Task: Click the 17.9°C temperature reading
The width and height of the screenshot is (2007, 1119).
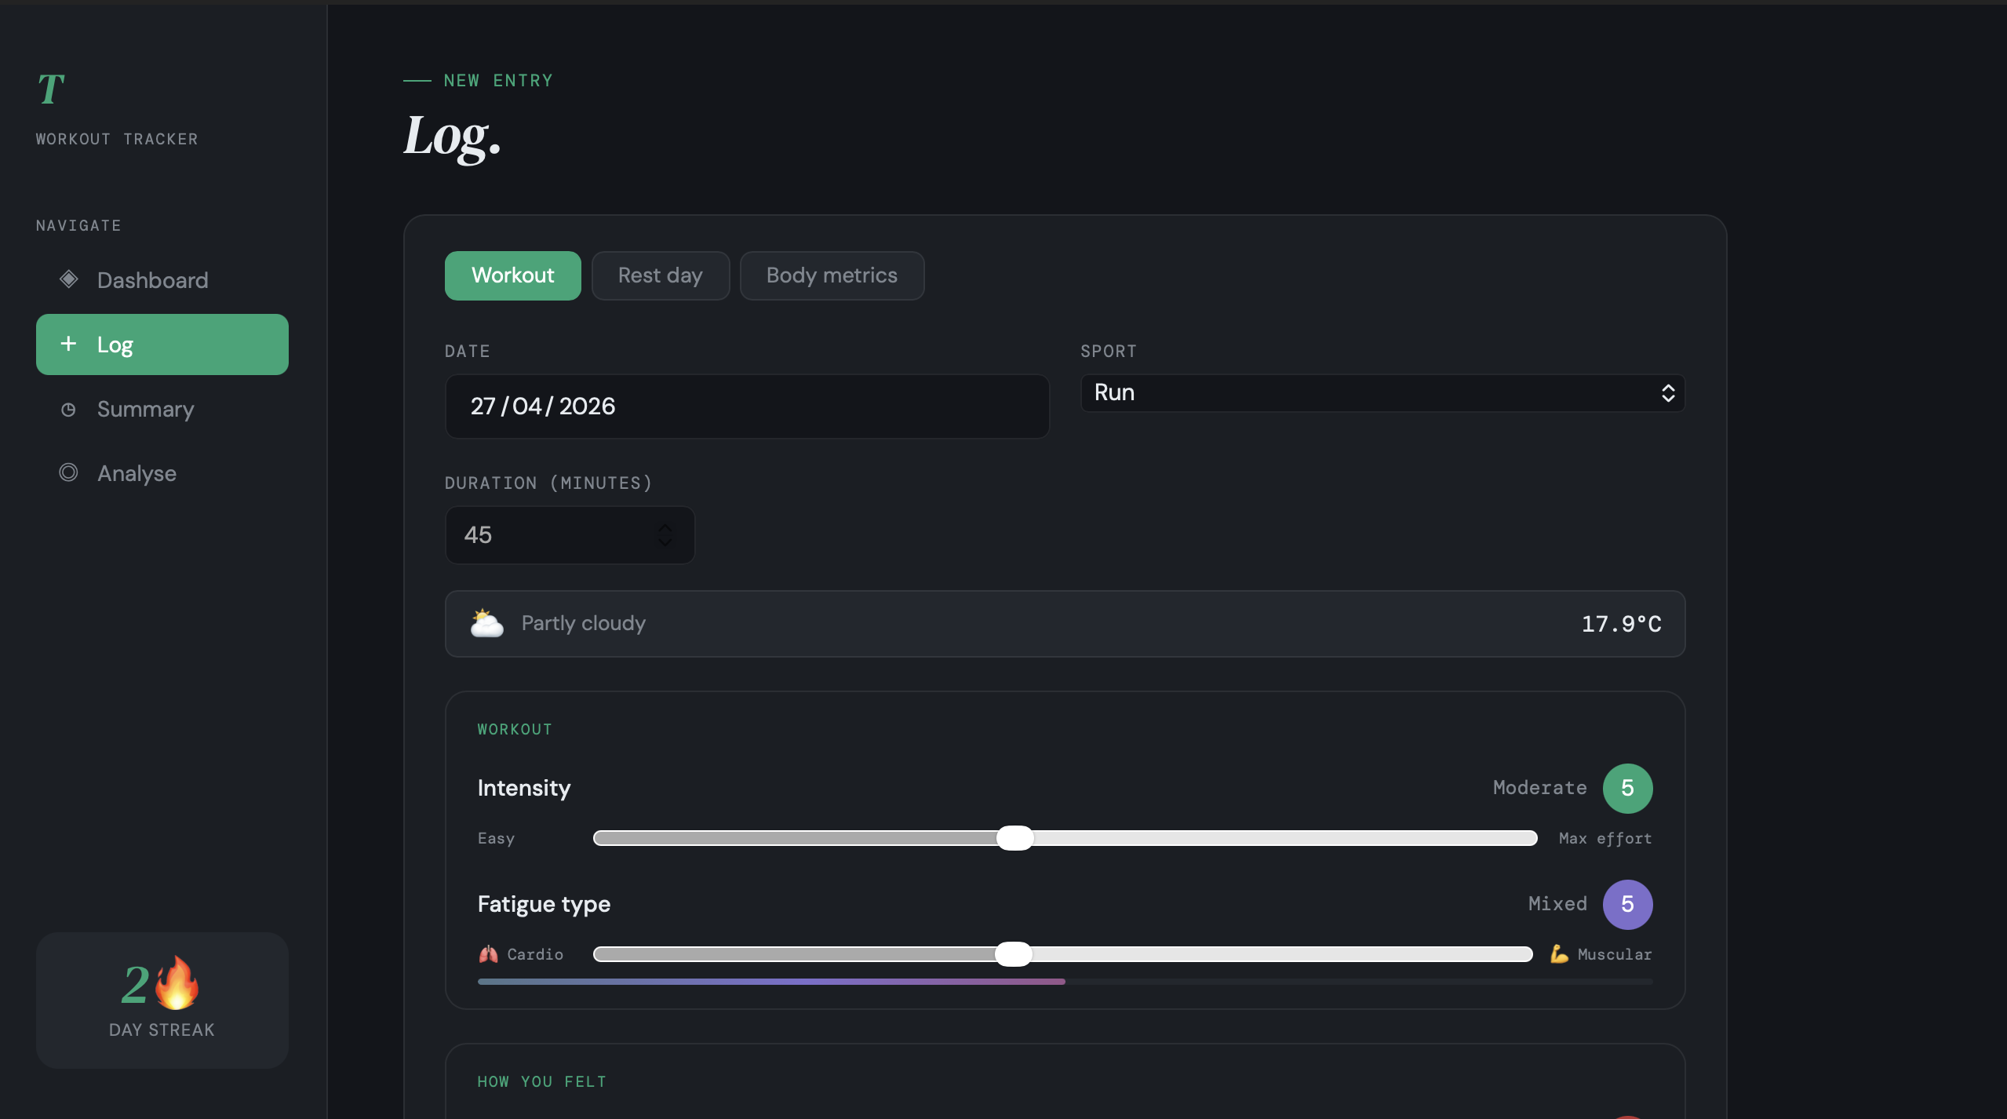Action: [1621, 625]
